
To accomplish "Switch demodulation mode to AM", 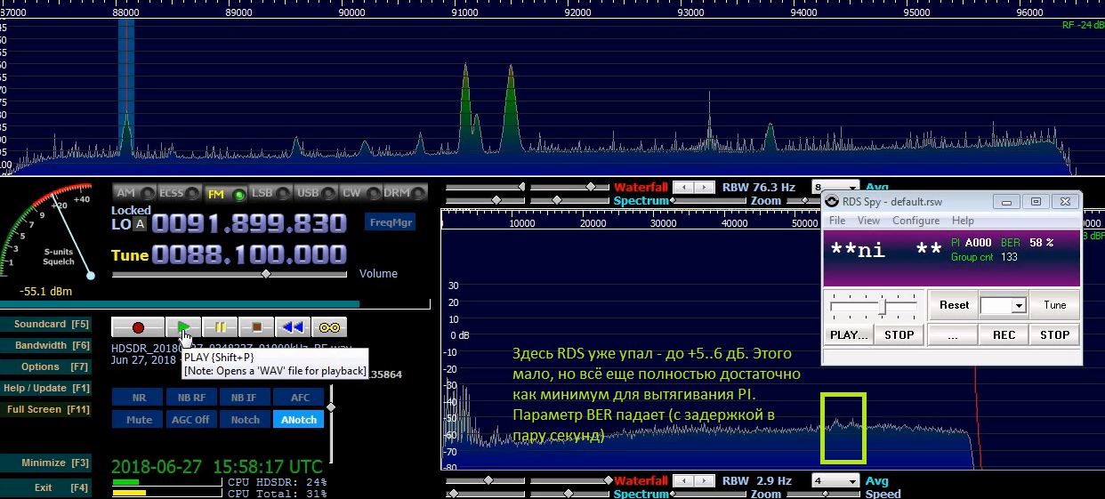I will [x=126, y=193].
